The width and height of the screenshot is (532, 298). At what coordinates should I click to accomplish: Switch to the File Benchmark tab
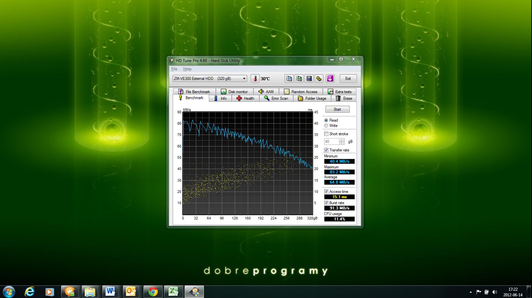coord(194,92)
